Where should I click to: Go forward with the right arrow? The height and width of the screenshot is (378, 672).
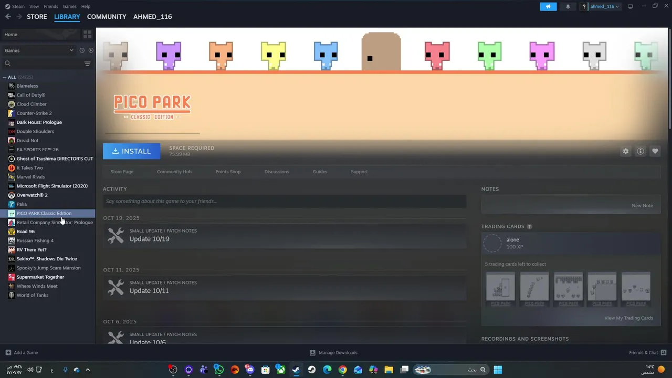19,17
